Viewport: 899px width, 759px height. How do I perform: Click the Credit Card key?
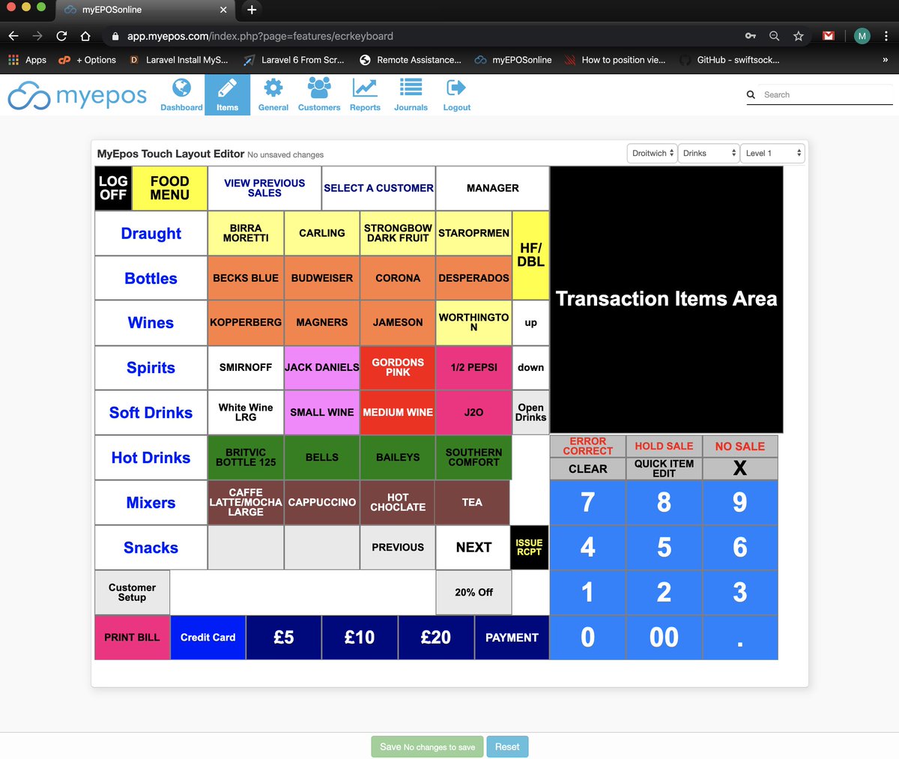tap(208, 638)
